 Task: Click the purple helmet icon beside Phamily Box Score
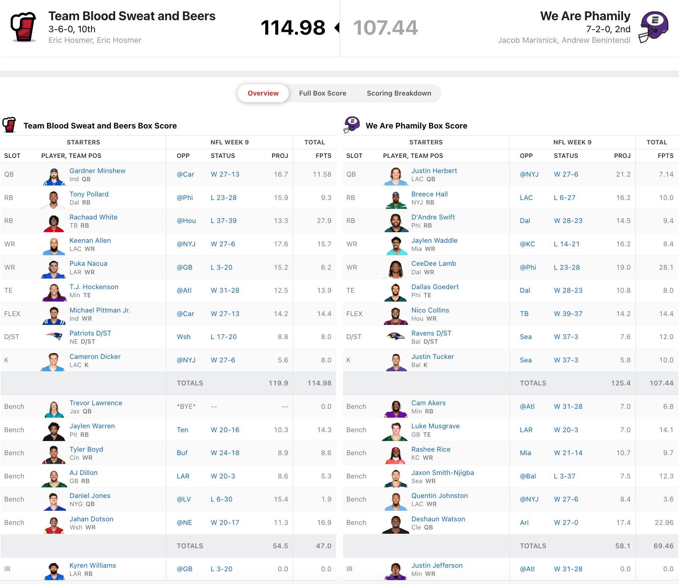coord(352,125)
